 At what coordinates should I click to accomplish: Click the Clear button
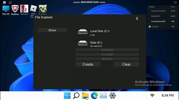[x=126, y=64]
